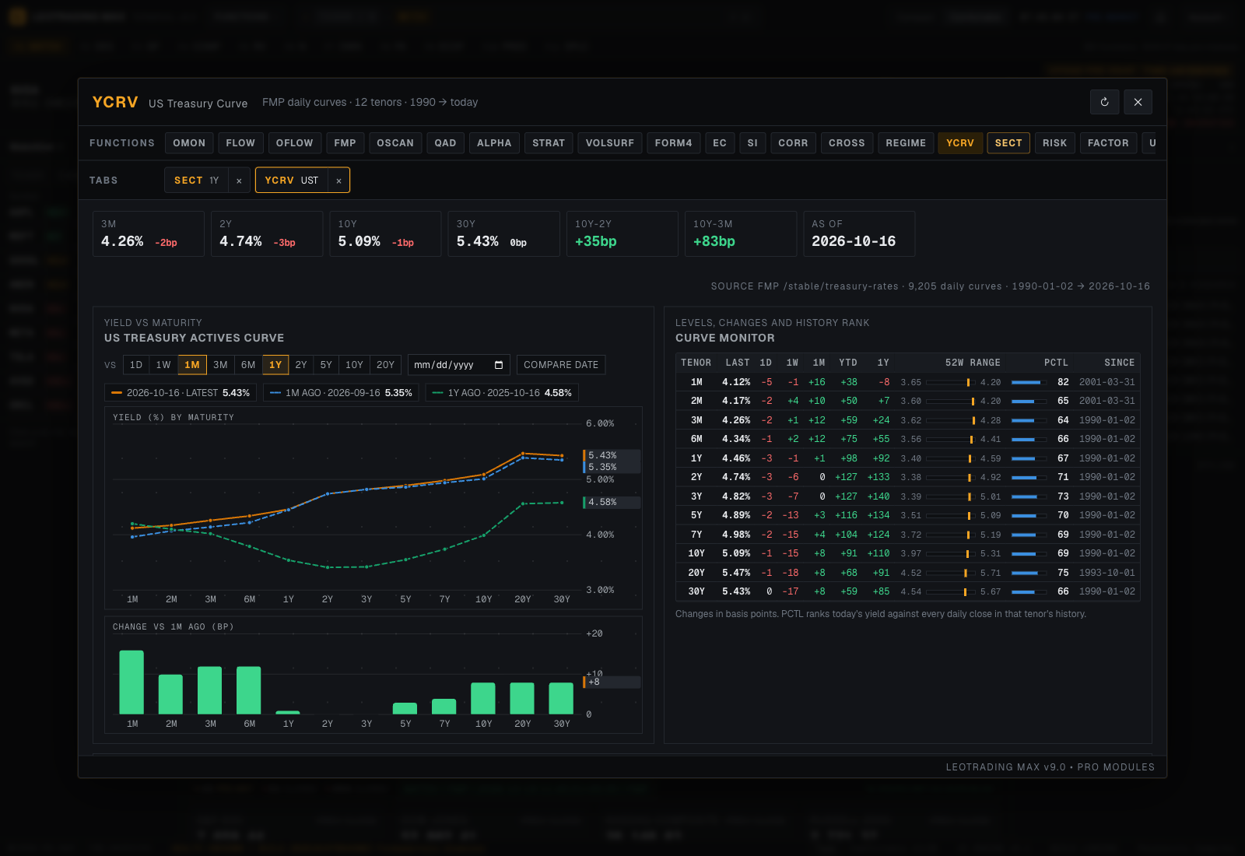
Task: Open the calendar picker in date field
Action: tap(499, 365)
